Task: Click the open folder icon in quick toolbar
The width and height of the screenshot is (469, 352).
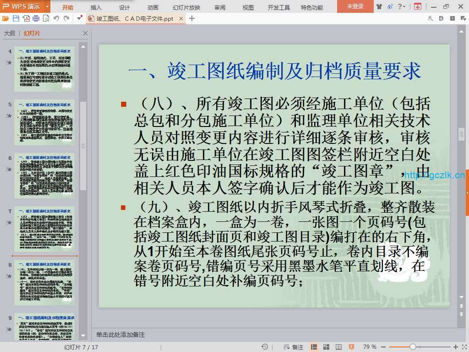Action: [x=5, y=18]
